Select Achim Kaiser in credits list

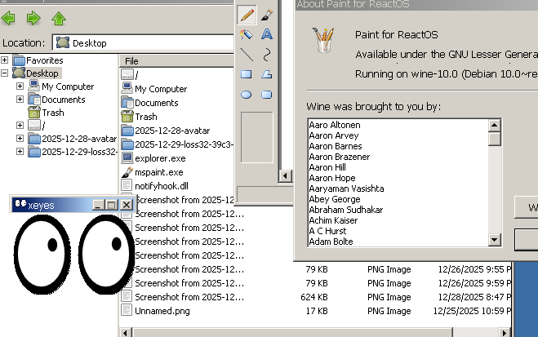333,220
